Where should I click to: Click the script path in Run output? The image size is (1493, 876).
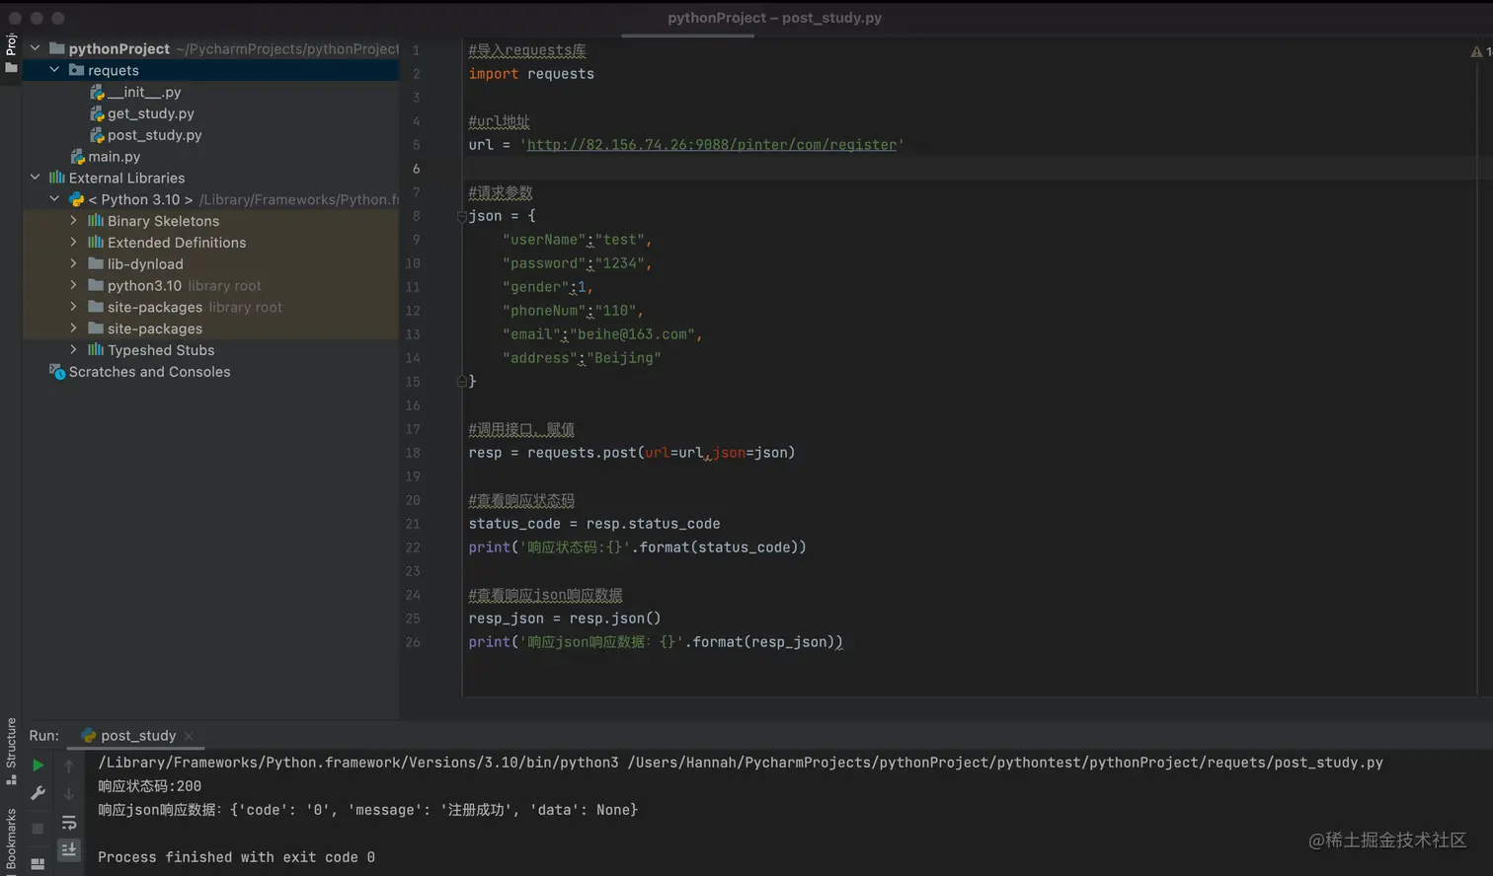tap(1005, 763)
